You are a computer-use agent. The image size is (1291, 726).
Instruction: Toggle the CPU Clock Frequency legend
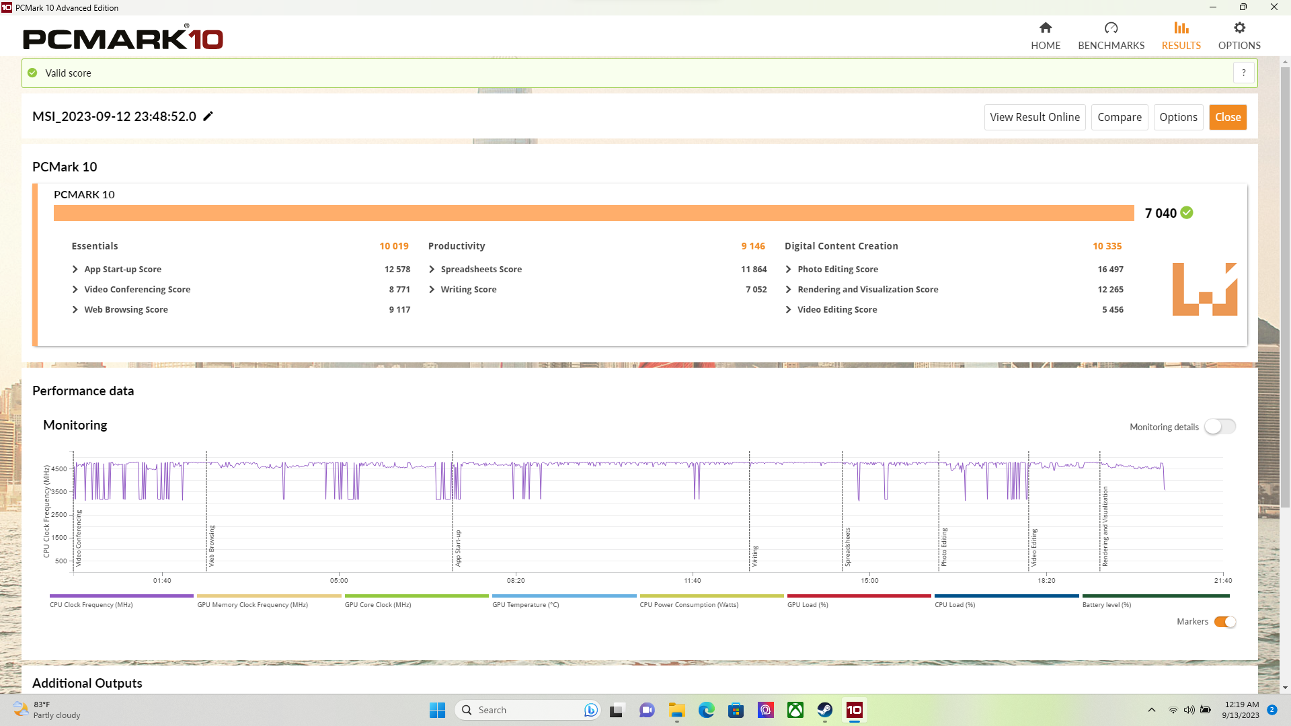coord(91,604)
